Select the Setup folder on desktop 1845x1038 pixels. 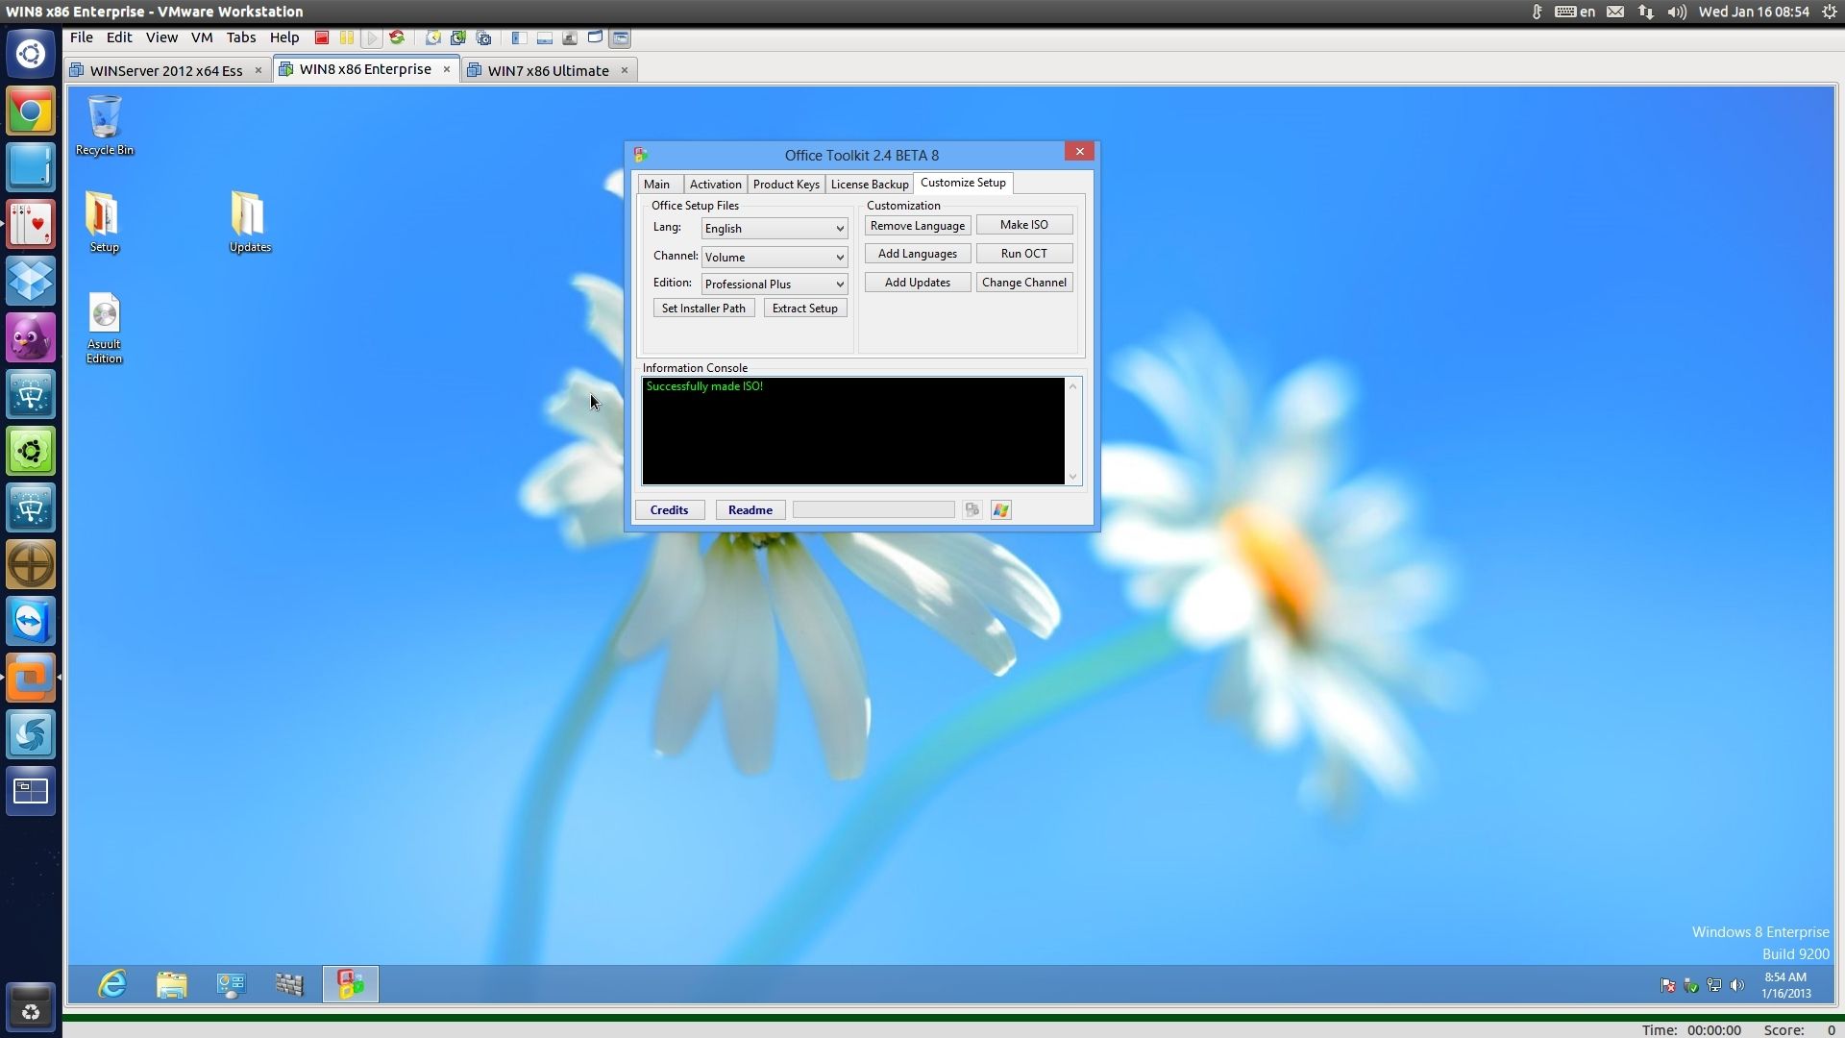point(104,222)
